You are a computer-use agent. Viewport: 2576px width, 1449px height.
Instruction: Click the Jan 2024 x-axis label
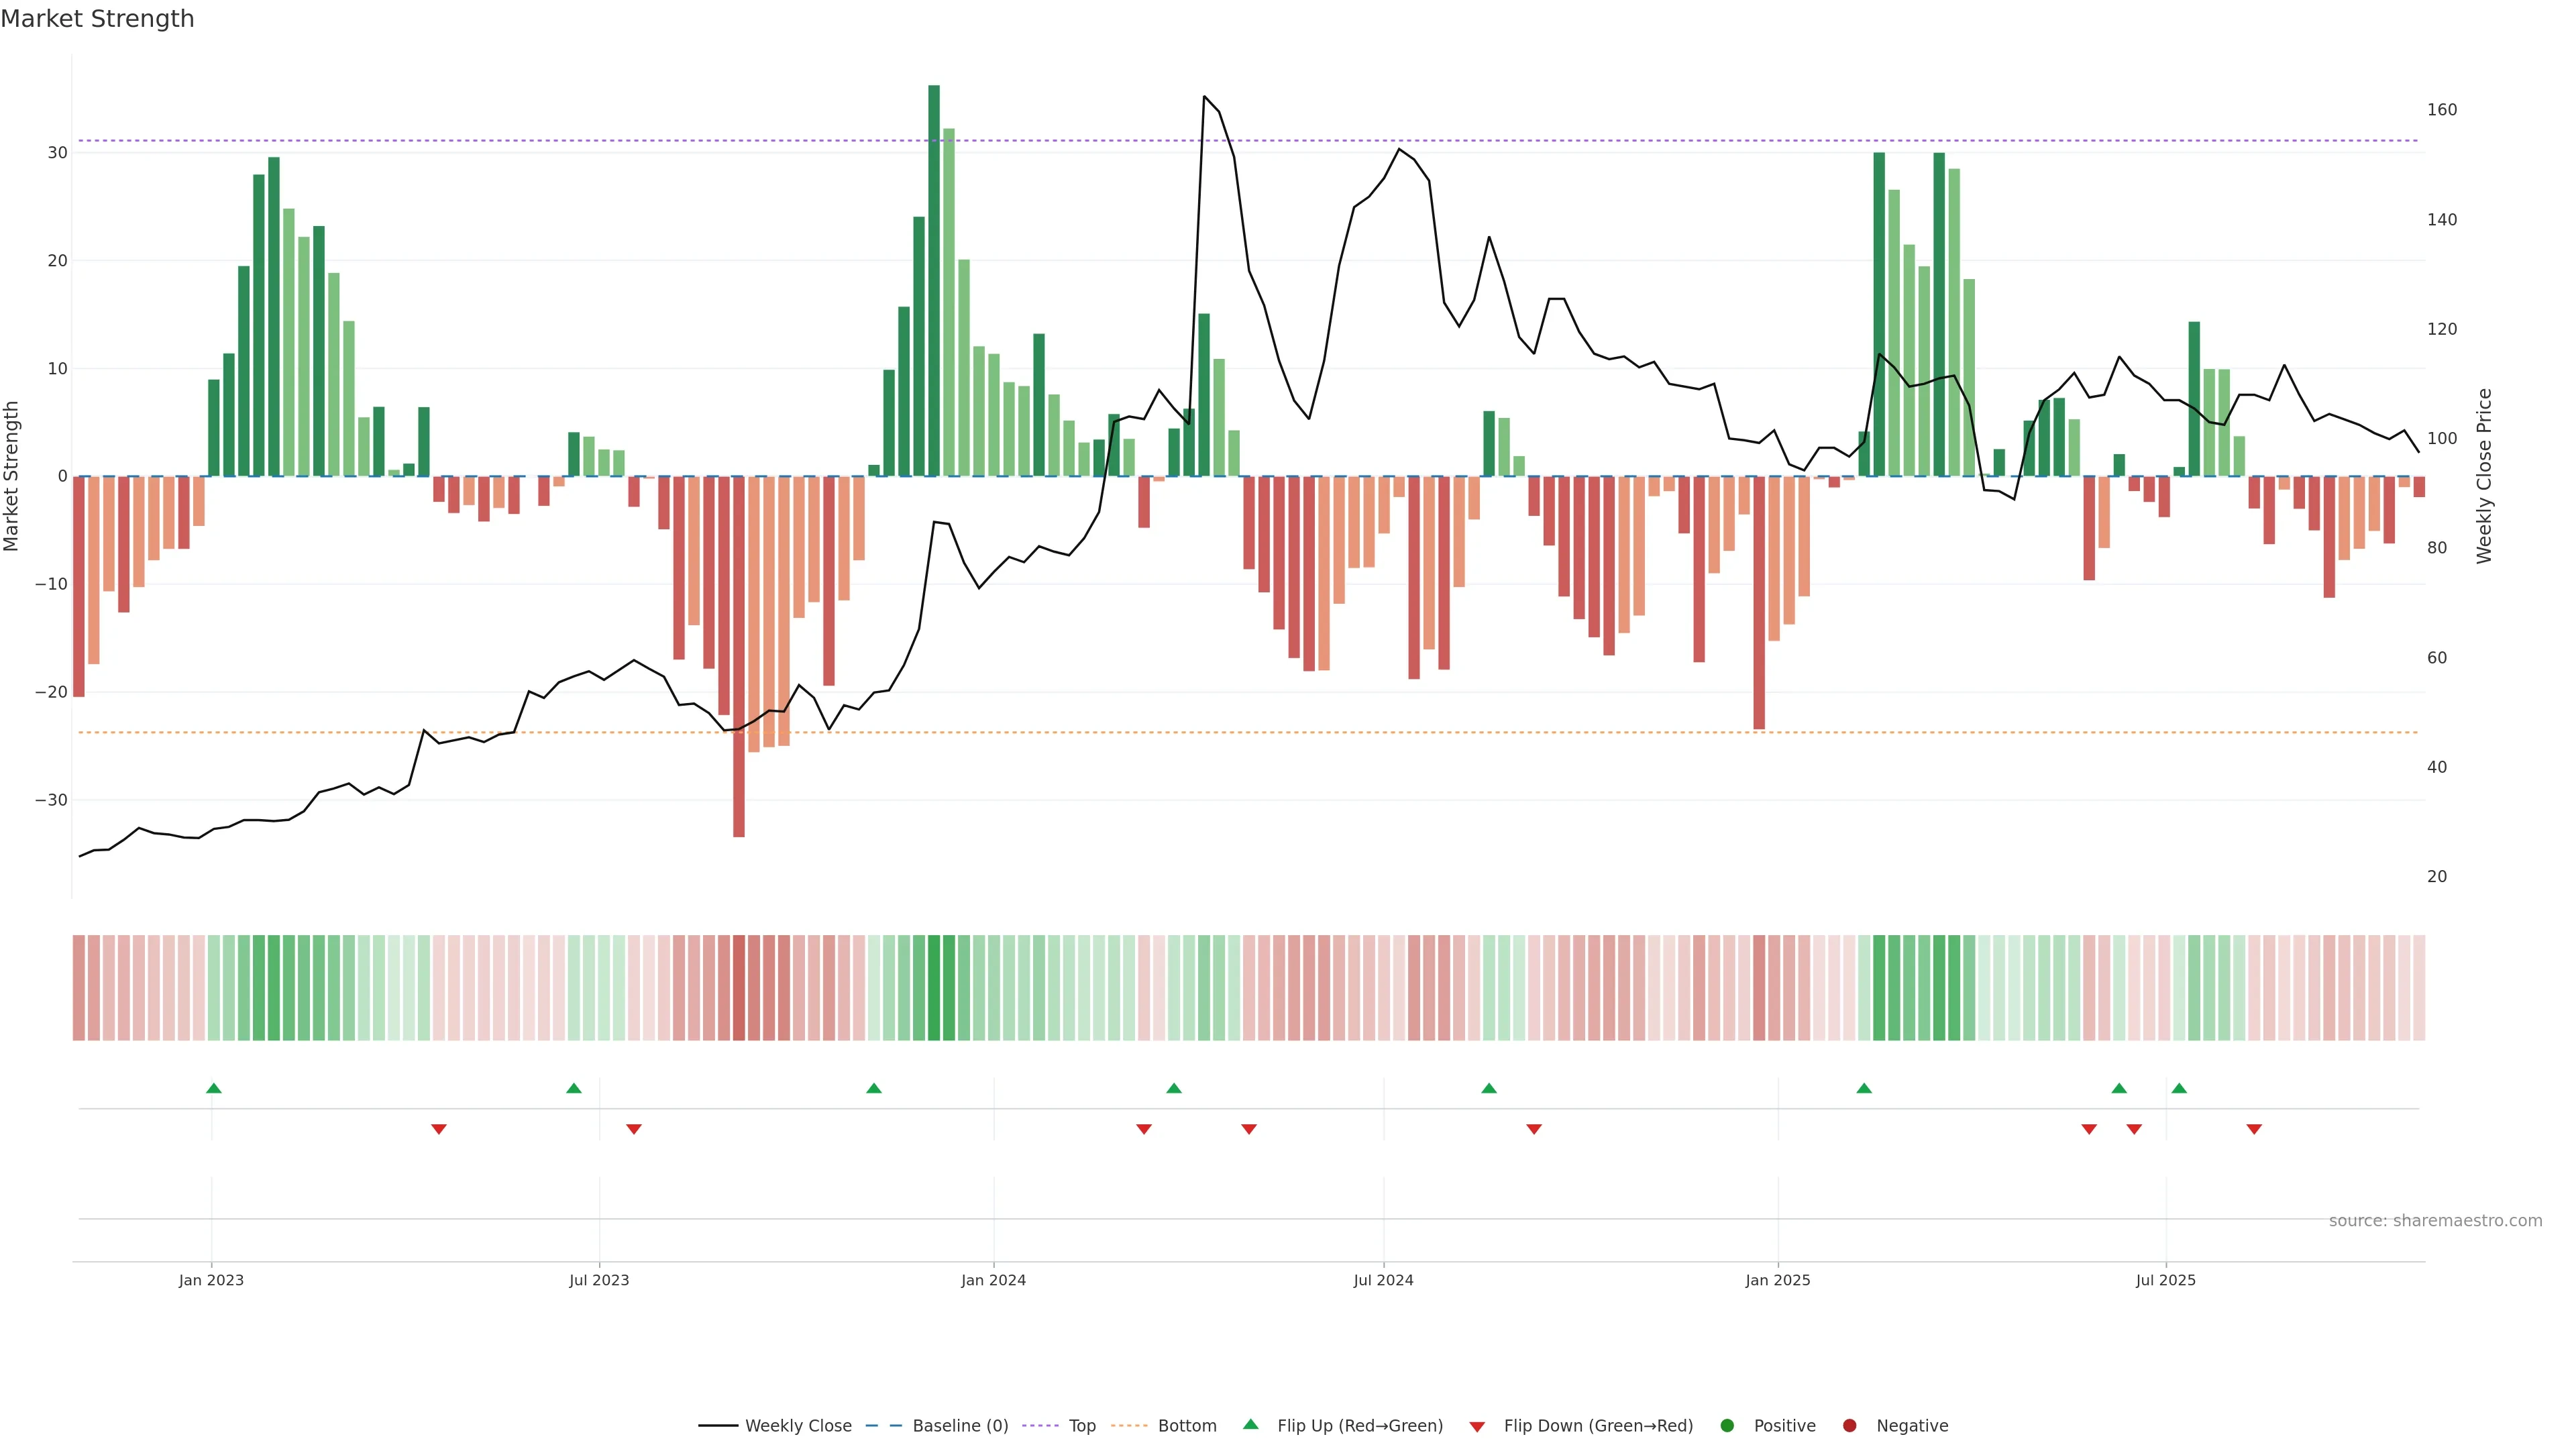[993, 1280]
